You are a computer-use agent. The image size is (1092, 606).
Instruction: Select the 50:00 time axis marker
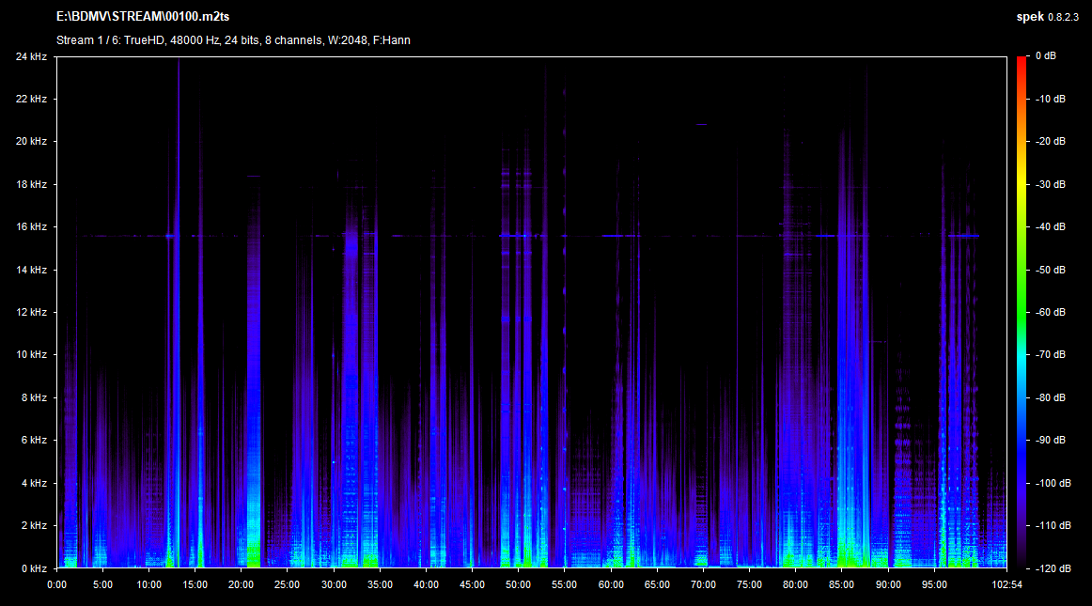click(518, 583)
